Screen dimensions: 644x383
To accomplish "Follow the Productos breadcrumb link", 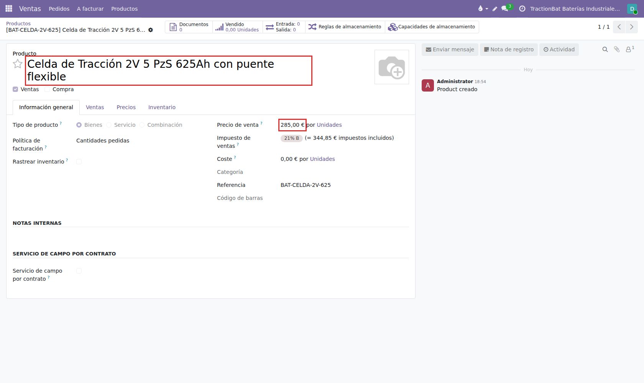I will [18, 23].
